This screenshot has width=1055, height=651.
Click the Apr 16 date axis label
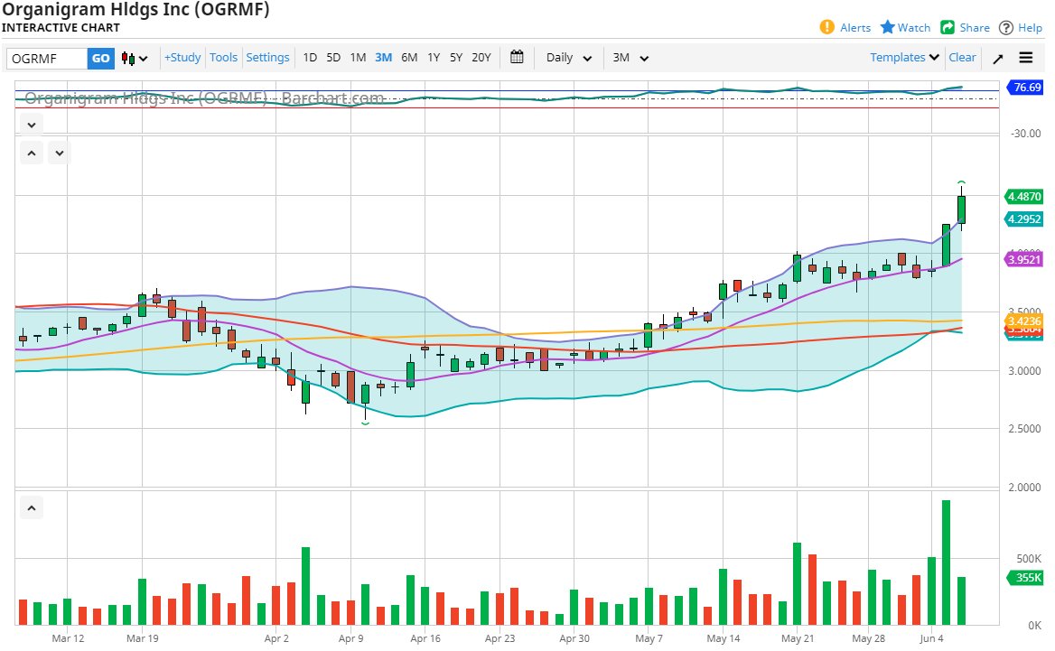425,638
